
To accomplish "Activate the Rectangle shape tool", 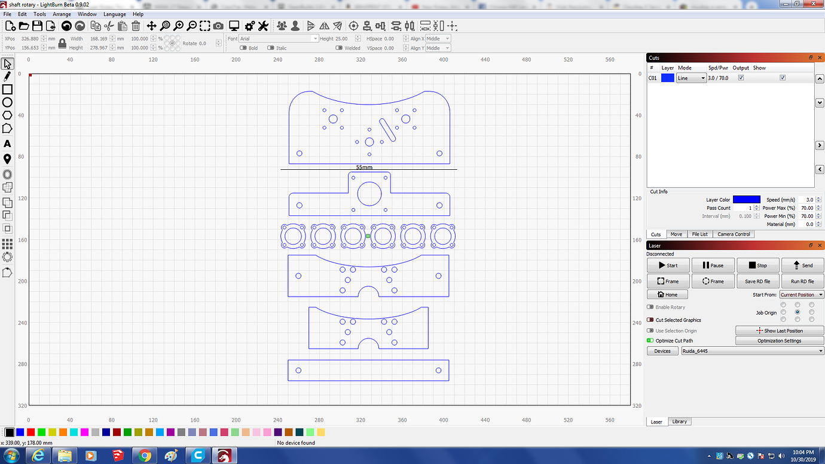I will tap(8, 89).
